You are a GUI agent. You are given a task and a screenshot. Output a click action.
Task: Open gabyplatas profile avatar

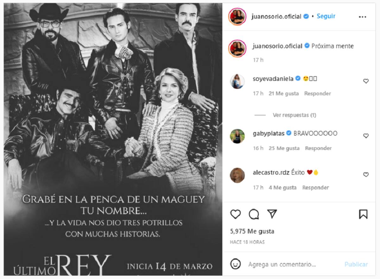click(237, 136)
